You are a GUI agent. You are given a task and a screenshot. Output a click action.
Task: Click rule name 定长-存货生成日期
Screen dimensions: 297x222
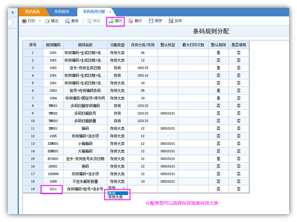point(85,68)
